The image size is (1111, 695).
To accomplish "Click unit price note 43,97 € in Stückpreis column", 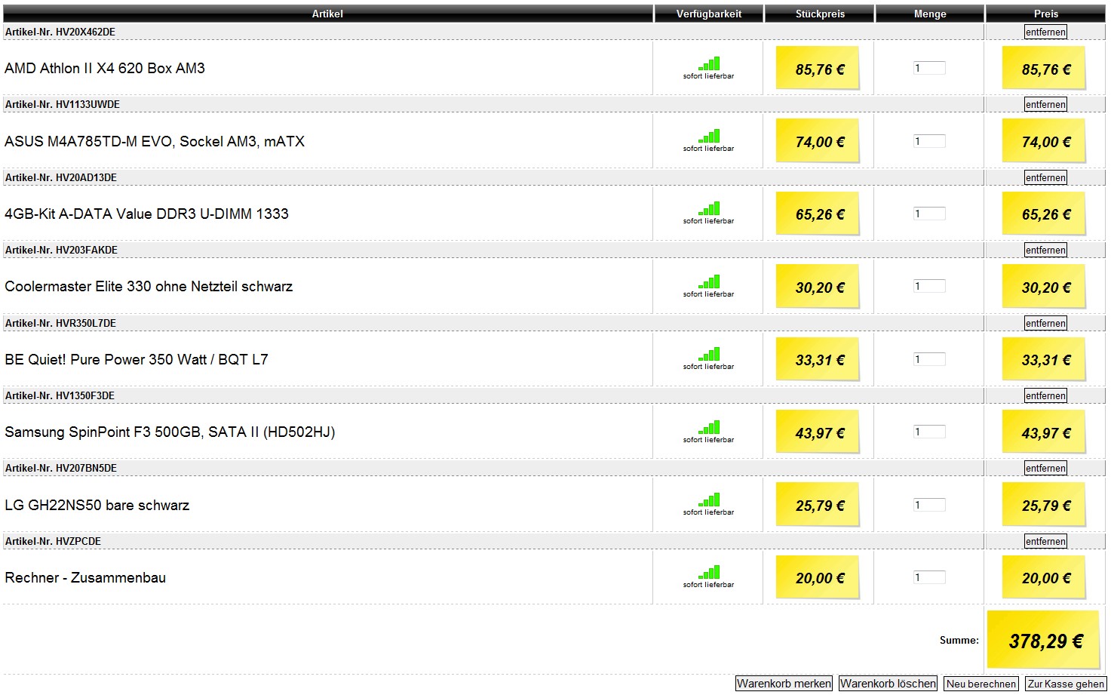I will [818, 432].
